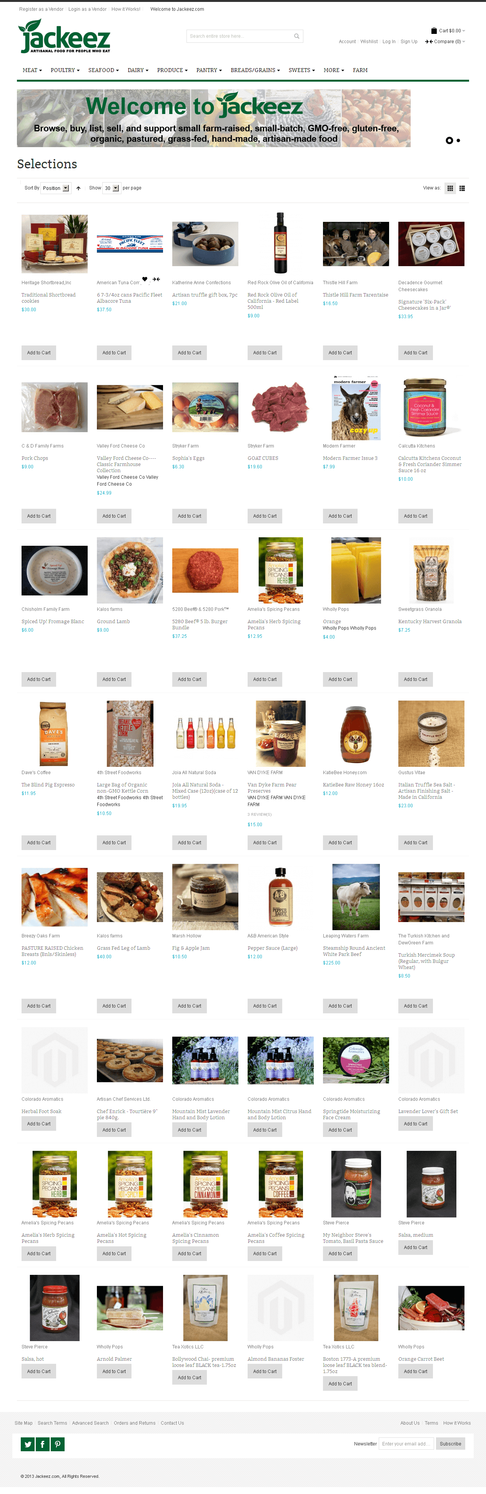Open the SEAFOOD menu
The image size is (486, 1494).
tap(103, 70)
